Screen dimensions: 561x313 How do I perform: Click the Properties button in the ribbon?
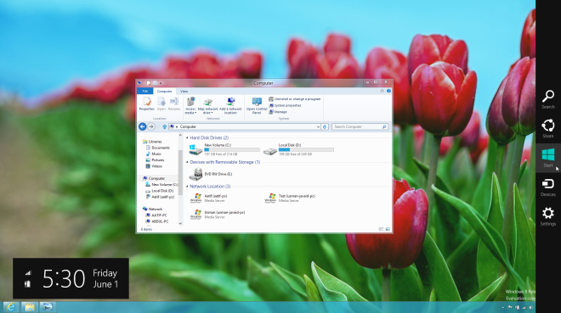(x=147, y=103)
